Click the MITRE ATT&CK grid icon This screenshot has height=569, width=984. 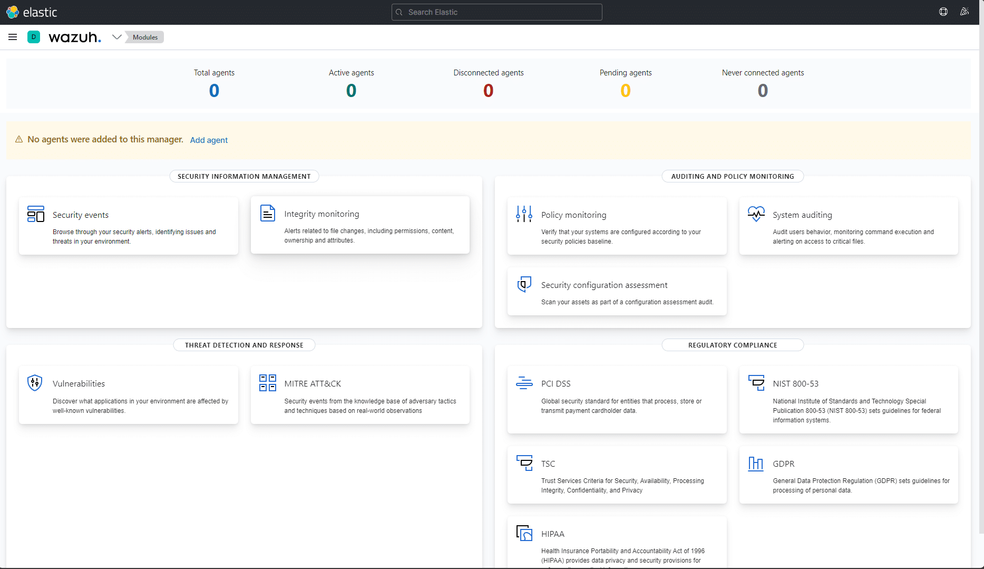tap(268, 383)
